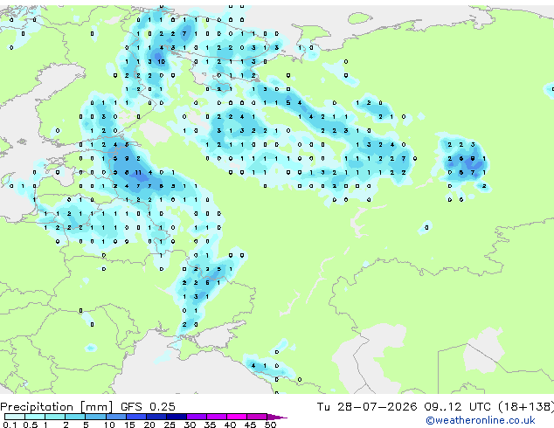The image size is (554, 428).
Task: Select the 35–40 mm legend color box
Action: (217, 417)
